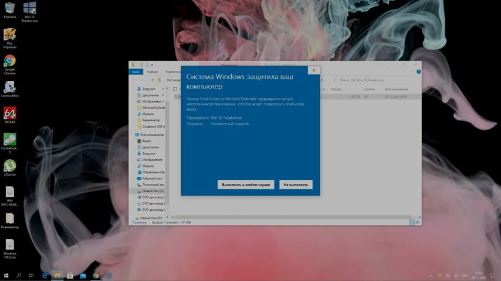Open Microsoft Store taskbar icon
This screenshot has height=281, width=501.
coord(70,275)
